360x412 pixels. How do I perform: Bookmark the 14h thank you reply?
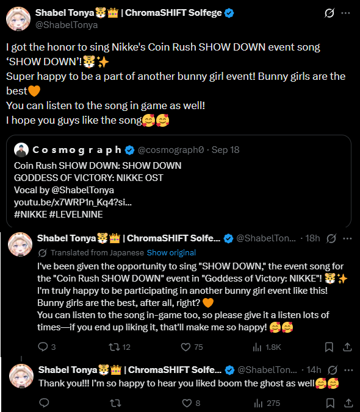point(330,403)
